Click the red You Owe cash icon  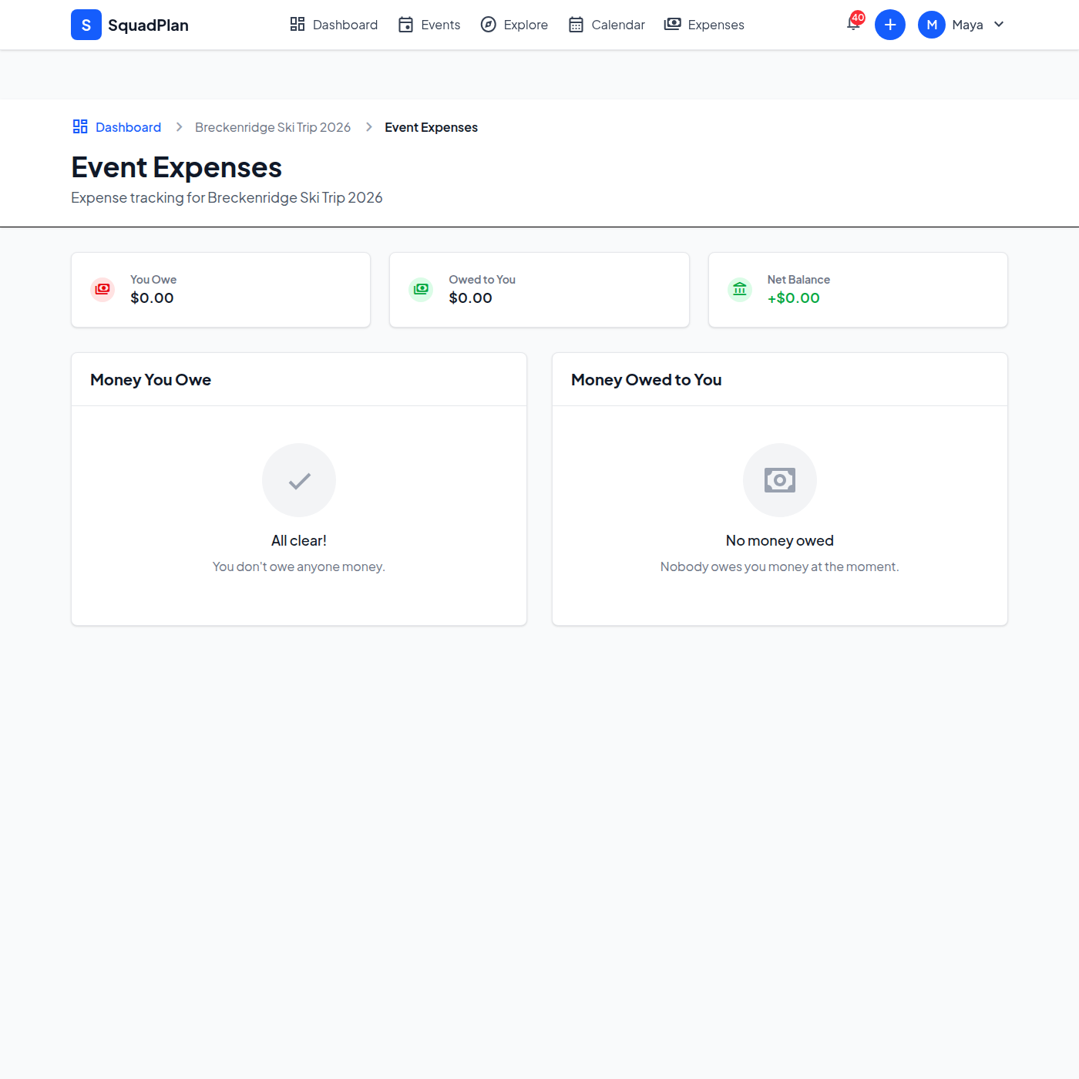(x=103, y=289)
